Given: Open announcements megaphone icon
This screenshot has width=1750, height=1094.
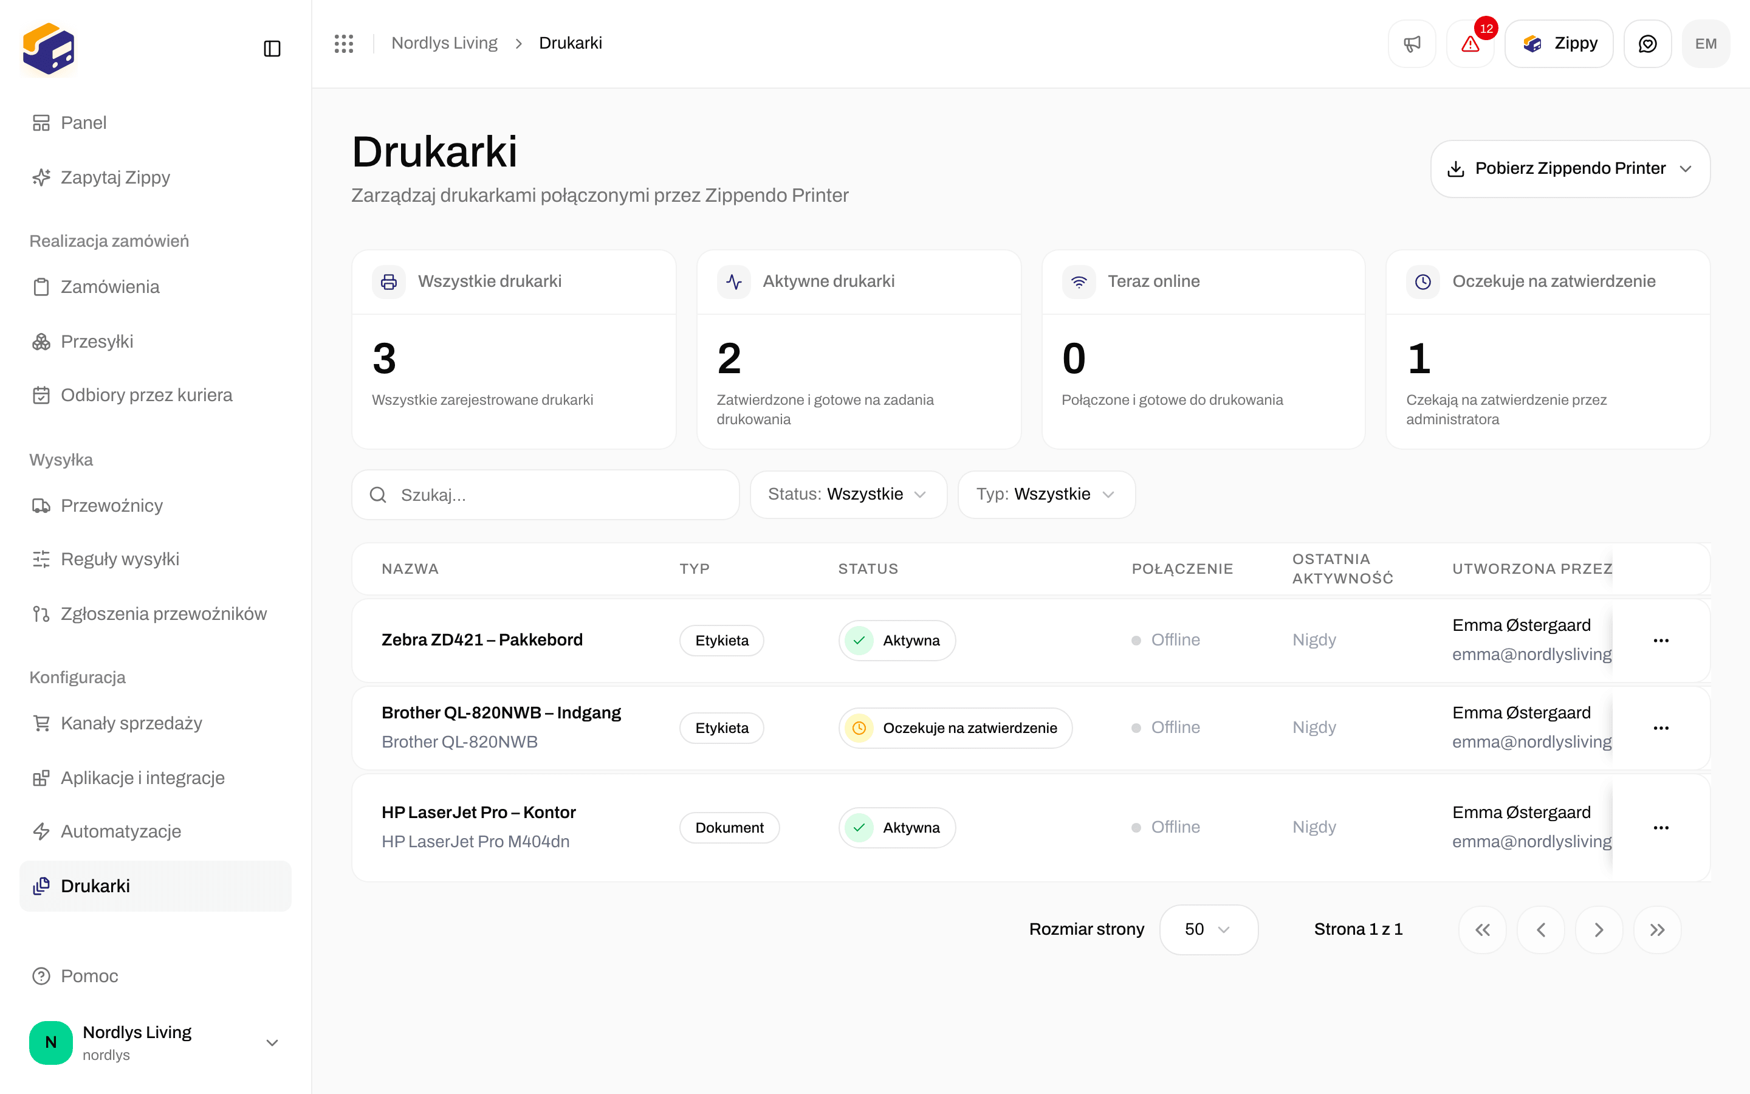Looking at the screenshot, I should [1412, 44].
